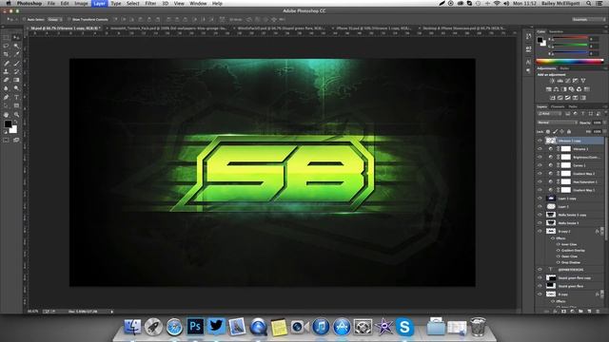Viewport: 609px width, 342px height.
Task: Select the Dodge tool
Action: pyautogui.click(x=16, y=88)
